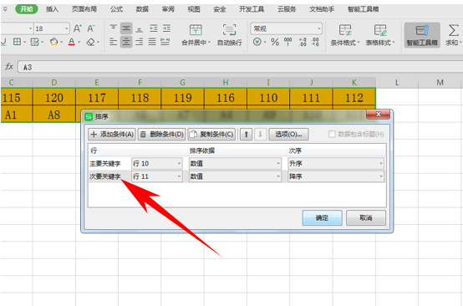This screenshot has width=463, height=306.
Task: Open the Smart Toolbox icon
Action: [x=422, y=30]
